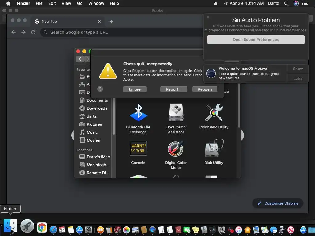Click Show on the Mojave welcome notification

point(298,69)
